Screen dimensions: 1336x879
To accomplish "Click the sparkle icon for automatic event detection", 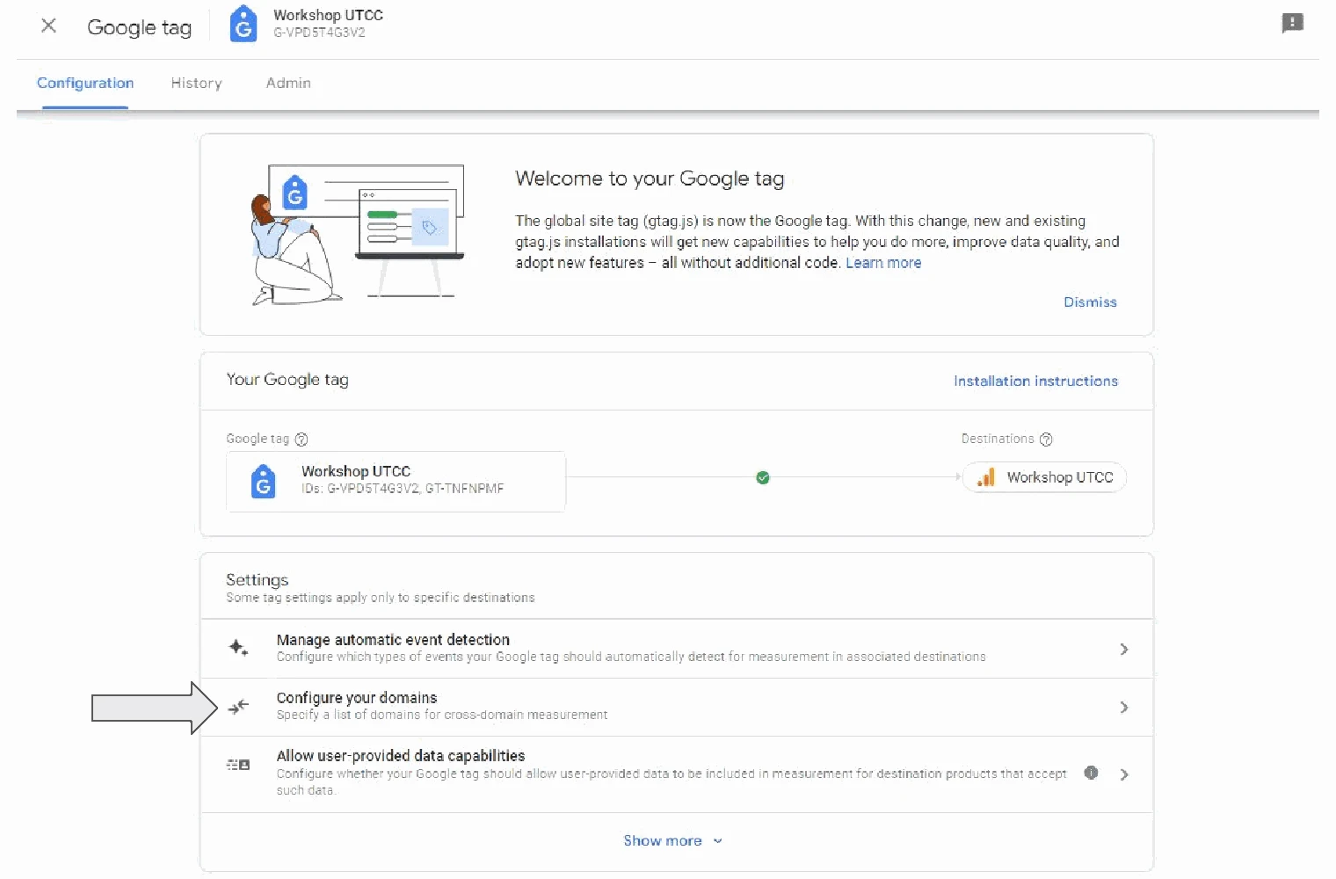I will (x=238, y=649).
